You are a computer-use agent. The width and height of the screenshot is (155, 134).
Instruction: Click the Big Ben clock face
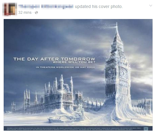click(x=124, y=72)
